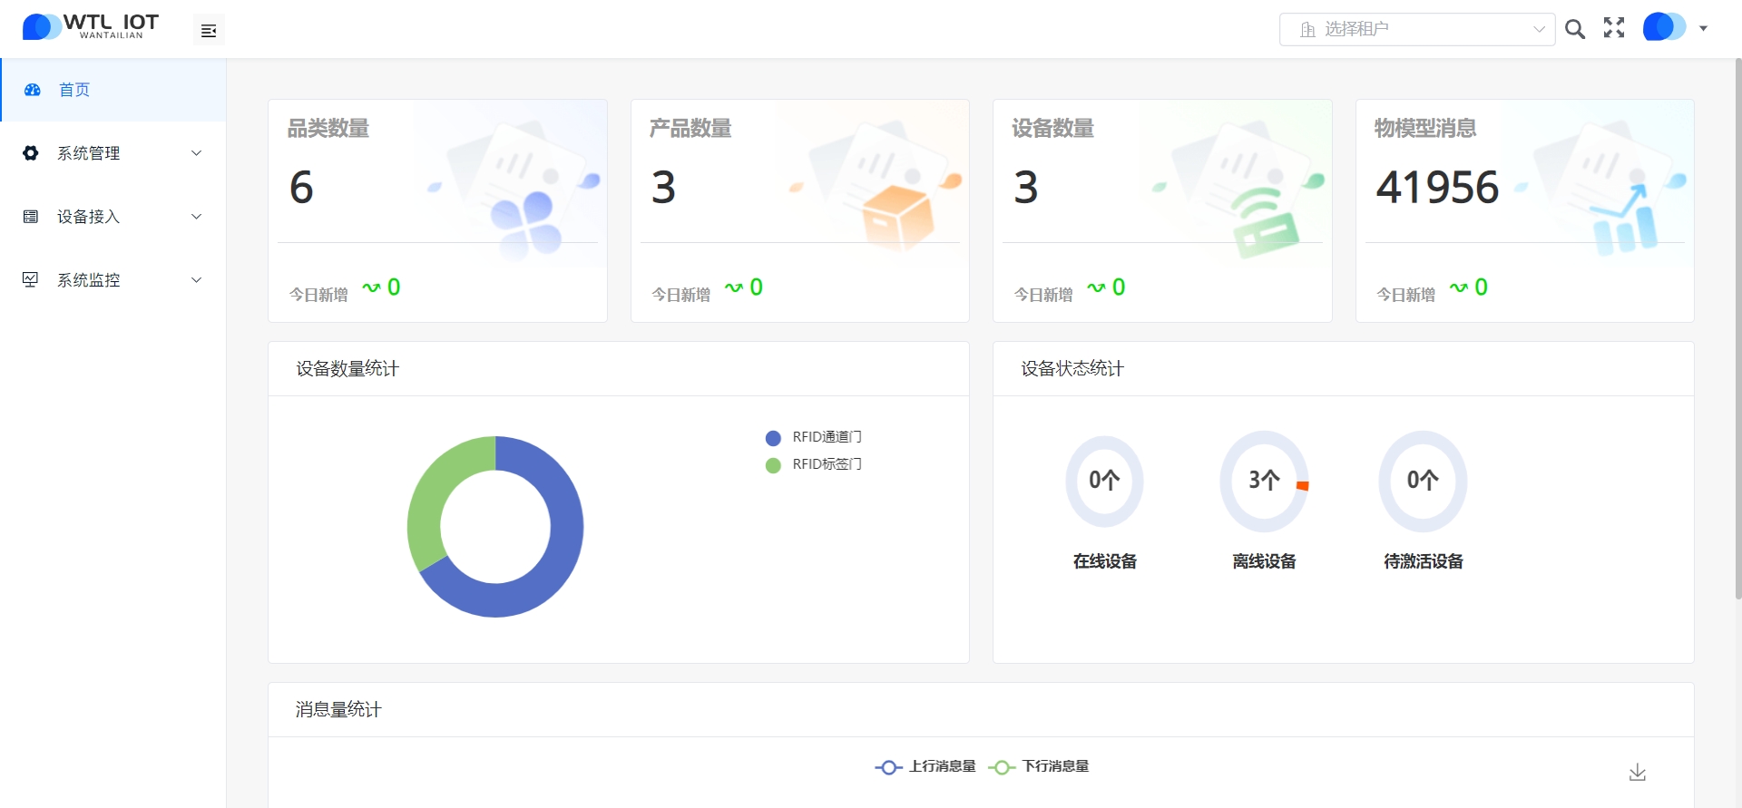This screenshot has height=808, width=1742.
Task: Open the user menu caret
Action: [1703, 28]
